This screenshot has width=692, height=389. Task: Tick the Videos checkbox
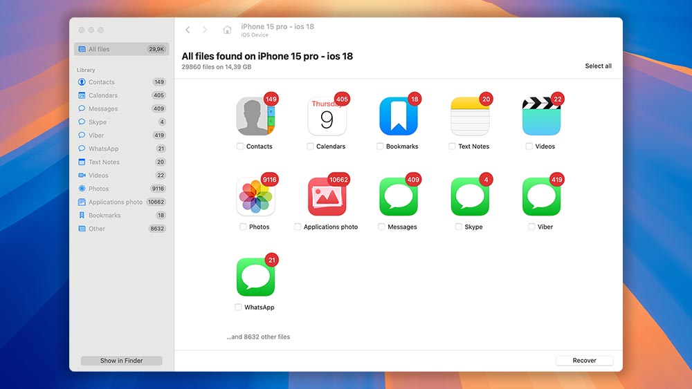[529, 146]
